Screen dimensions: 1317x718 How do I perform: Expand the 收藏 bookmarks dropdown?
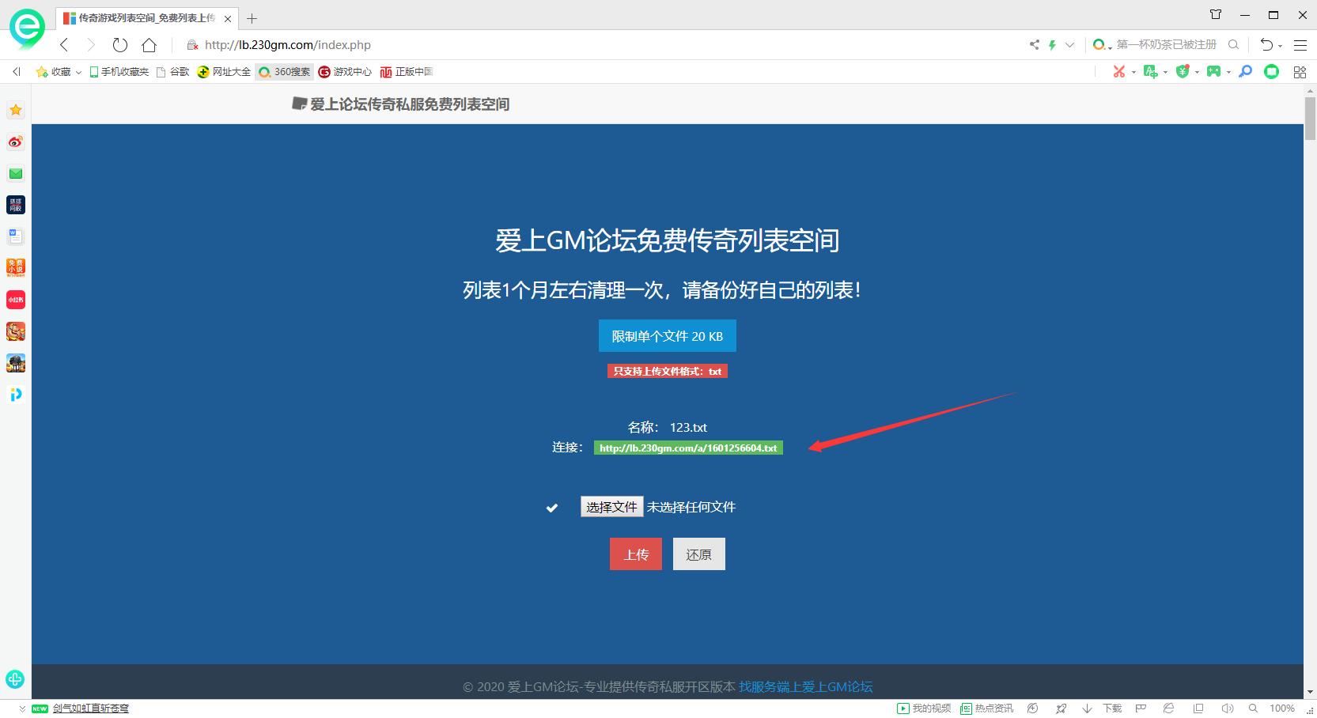pyautogui.click(x=78, y=71)
